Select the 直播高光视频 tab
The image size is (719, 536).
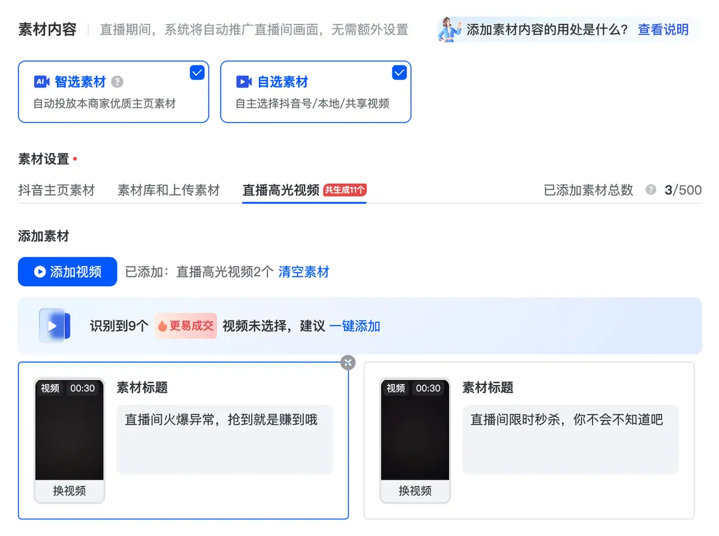pos(280,190)
